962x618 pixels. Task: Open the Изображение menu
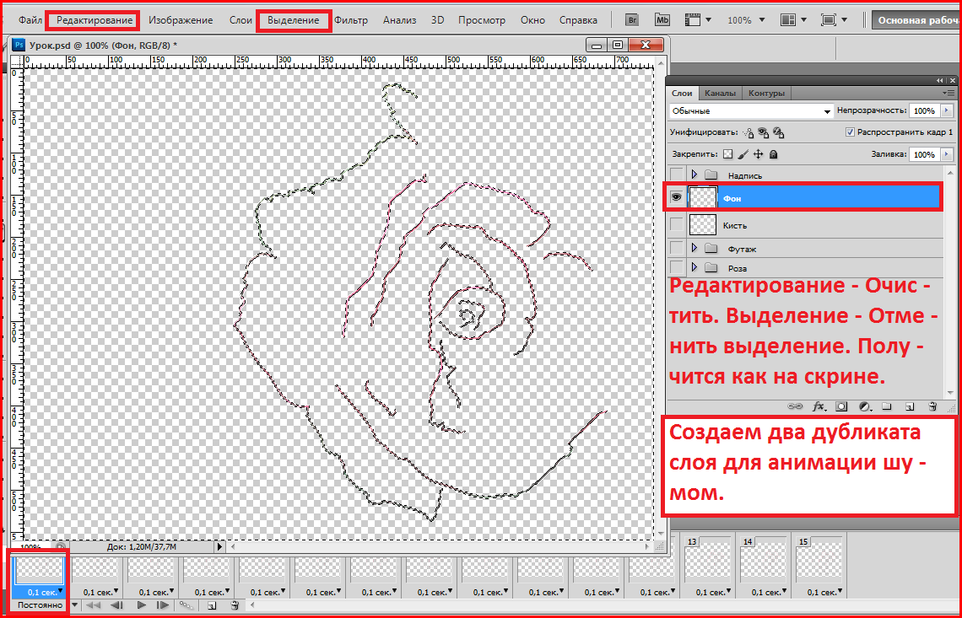(x=181, y=20)
